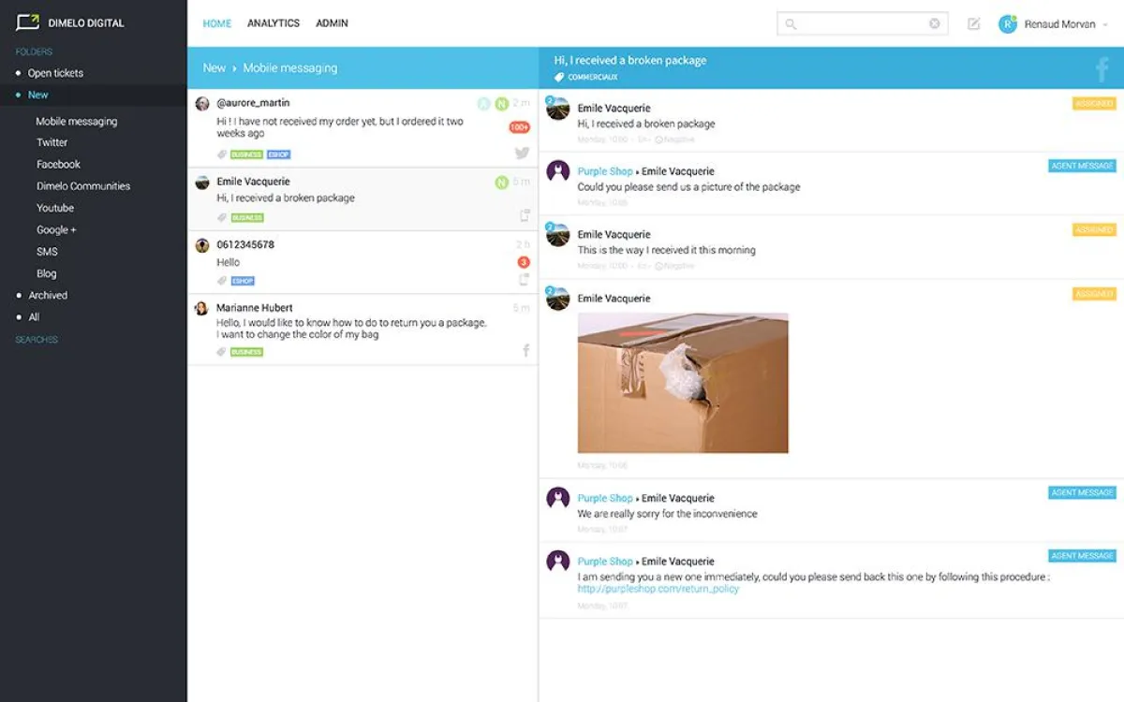Click the COMMERCIAUX tag in the conversation header
The image size is (1124, 702).
593,78
